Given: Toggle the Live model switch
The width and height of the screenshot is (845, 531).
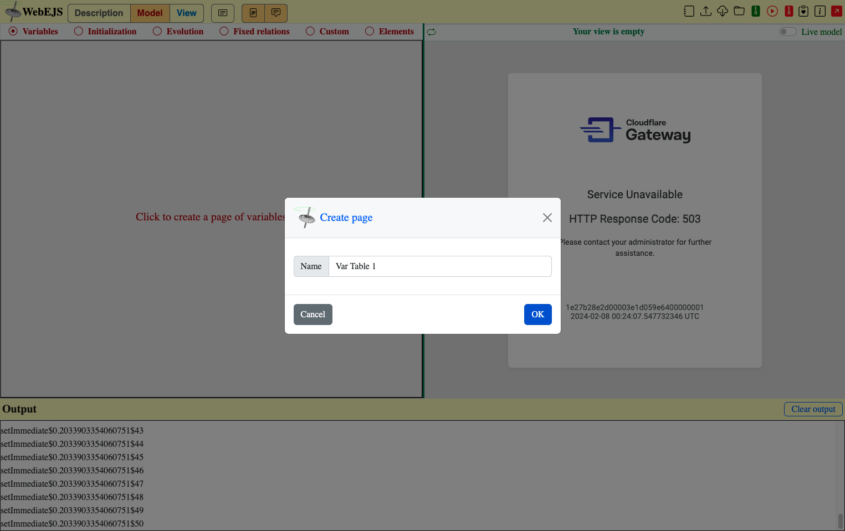Looking at the screenshot, I should (787, 32).
